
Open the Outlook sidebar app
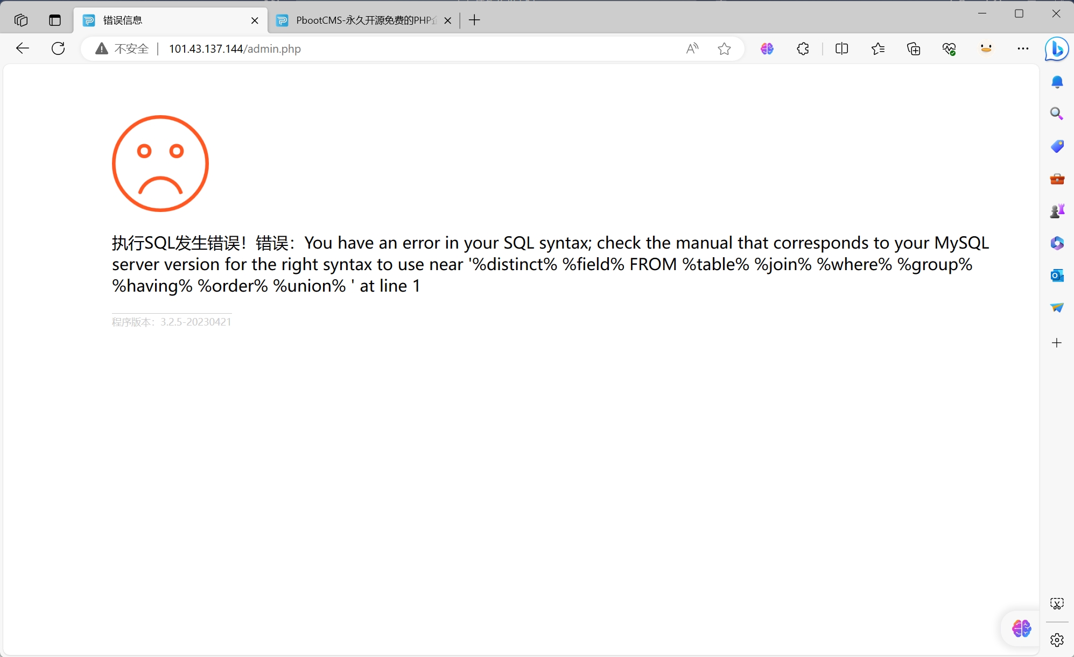(1057, 275)
